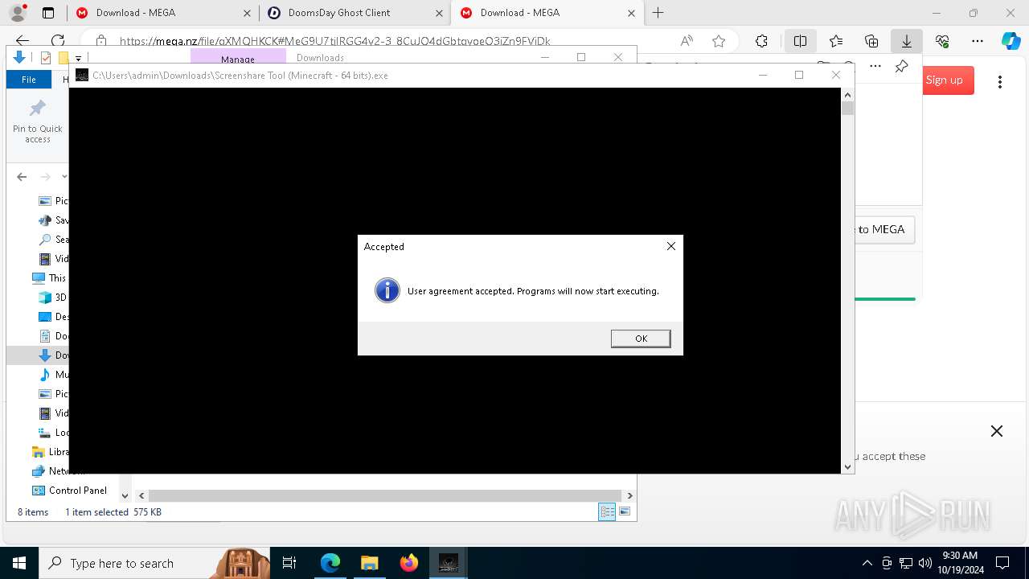
Task: Open the Copilot sidebar icon
Action: tap(1011, 41)
